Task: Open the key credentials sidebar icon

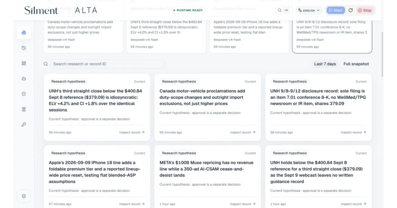Action: [x=24, y=124]
